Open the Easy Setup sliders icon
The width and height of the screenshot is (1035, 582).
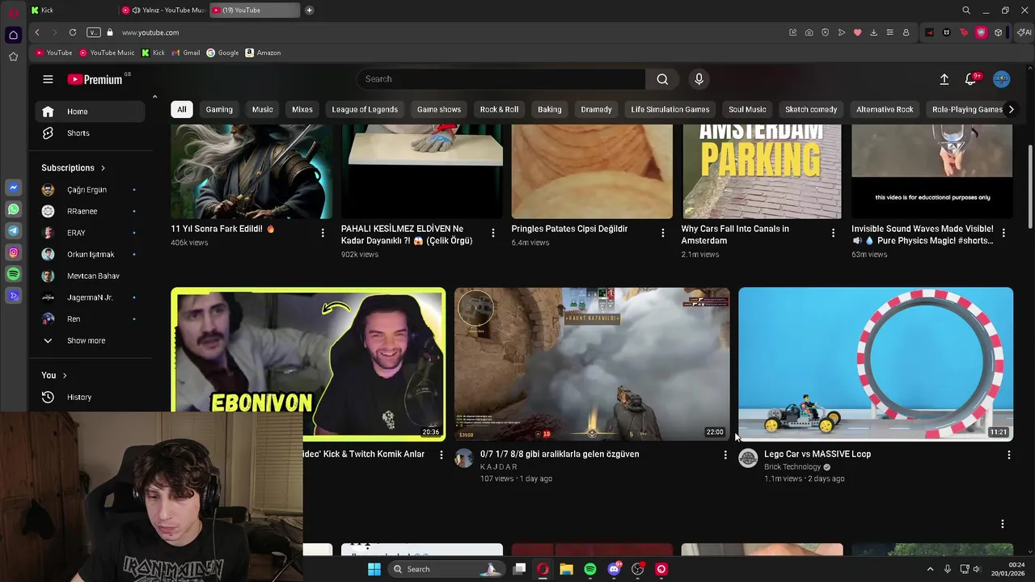(x=889, y=32)
